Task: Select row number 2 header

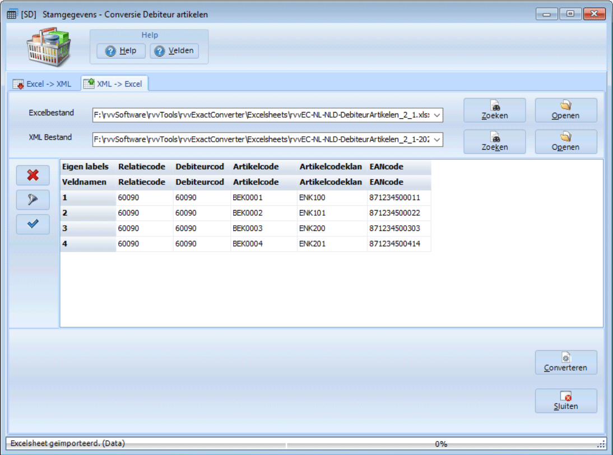Action: point(88,213)
